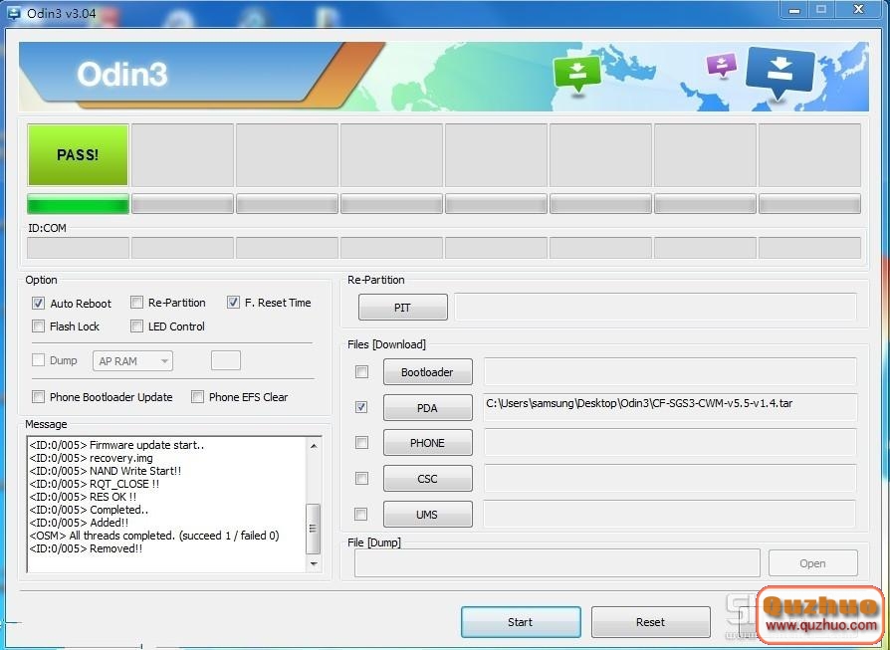Enable the CSC file checkbox
Image resolution: width=890 pixels, height=650 pixels.
[x=361, y=479]
